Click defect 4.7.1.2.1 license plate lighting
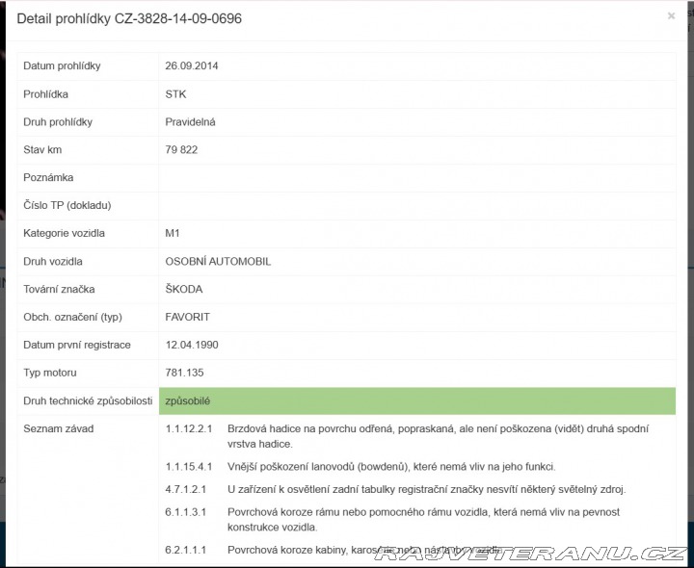The image size is (694, 568). pyautogui.click(x=427, y=489)
